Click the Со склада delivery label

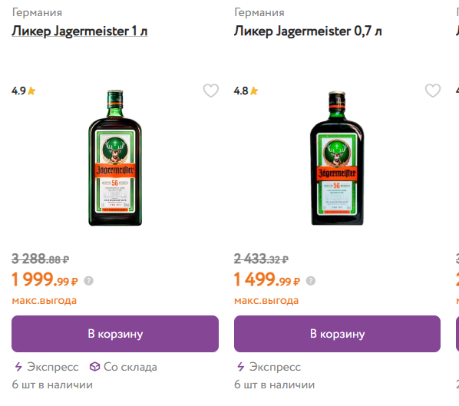pos(130,367)
